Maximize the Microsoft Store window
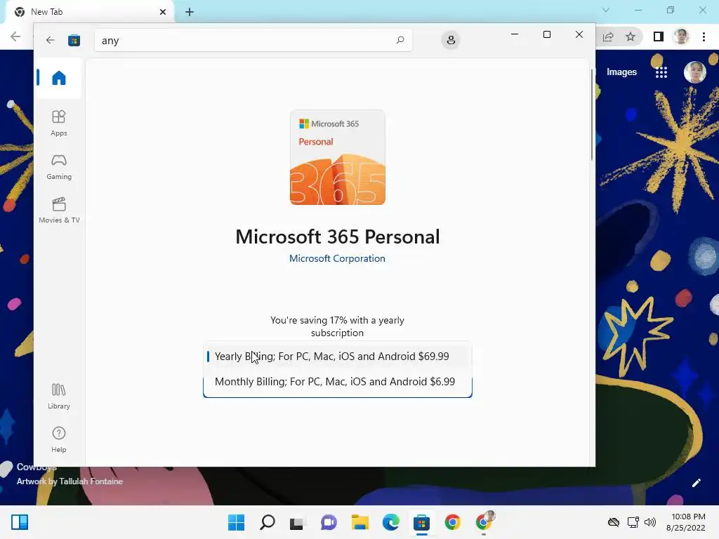Image resolution: width=719 pixels, height=539 pixels. pyautogui.click(x=546, y=34)
